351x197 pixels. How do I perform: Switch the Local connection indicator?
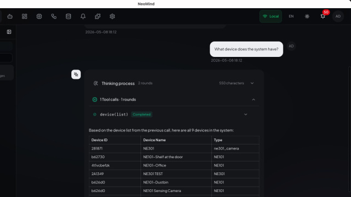(x=270, y=16)
